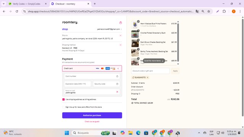Show additional card brands (+ icon)
Screen dimensions: 244x137
pos(118,68)
